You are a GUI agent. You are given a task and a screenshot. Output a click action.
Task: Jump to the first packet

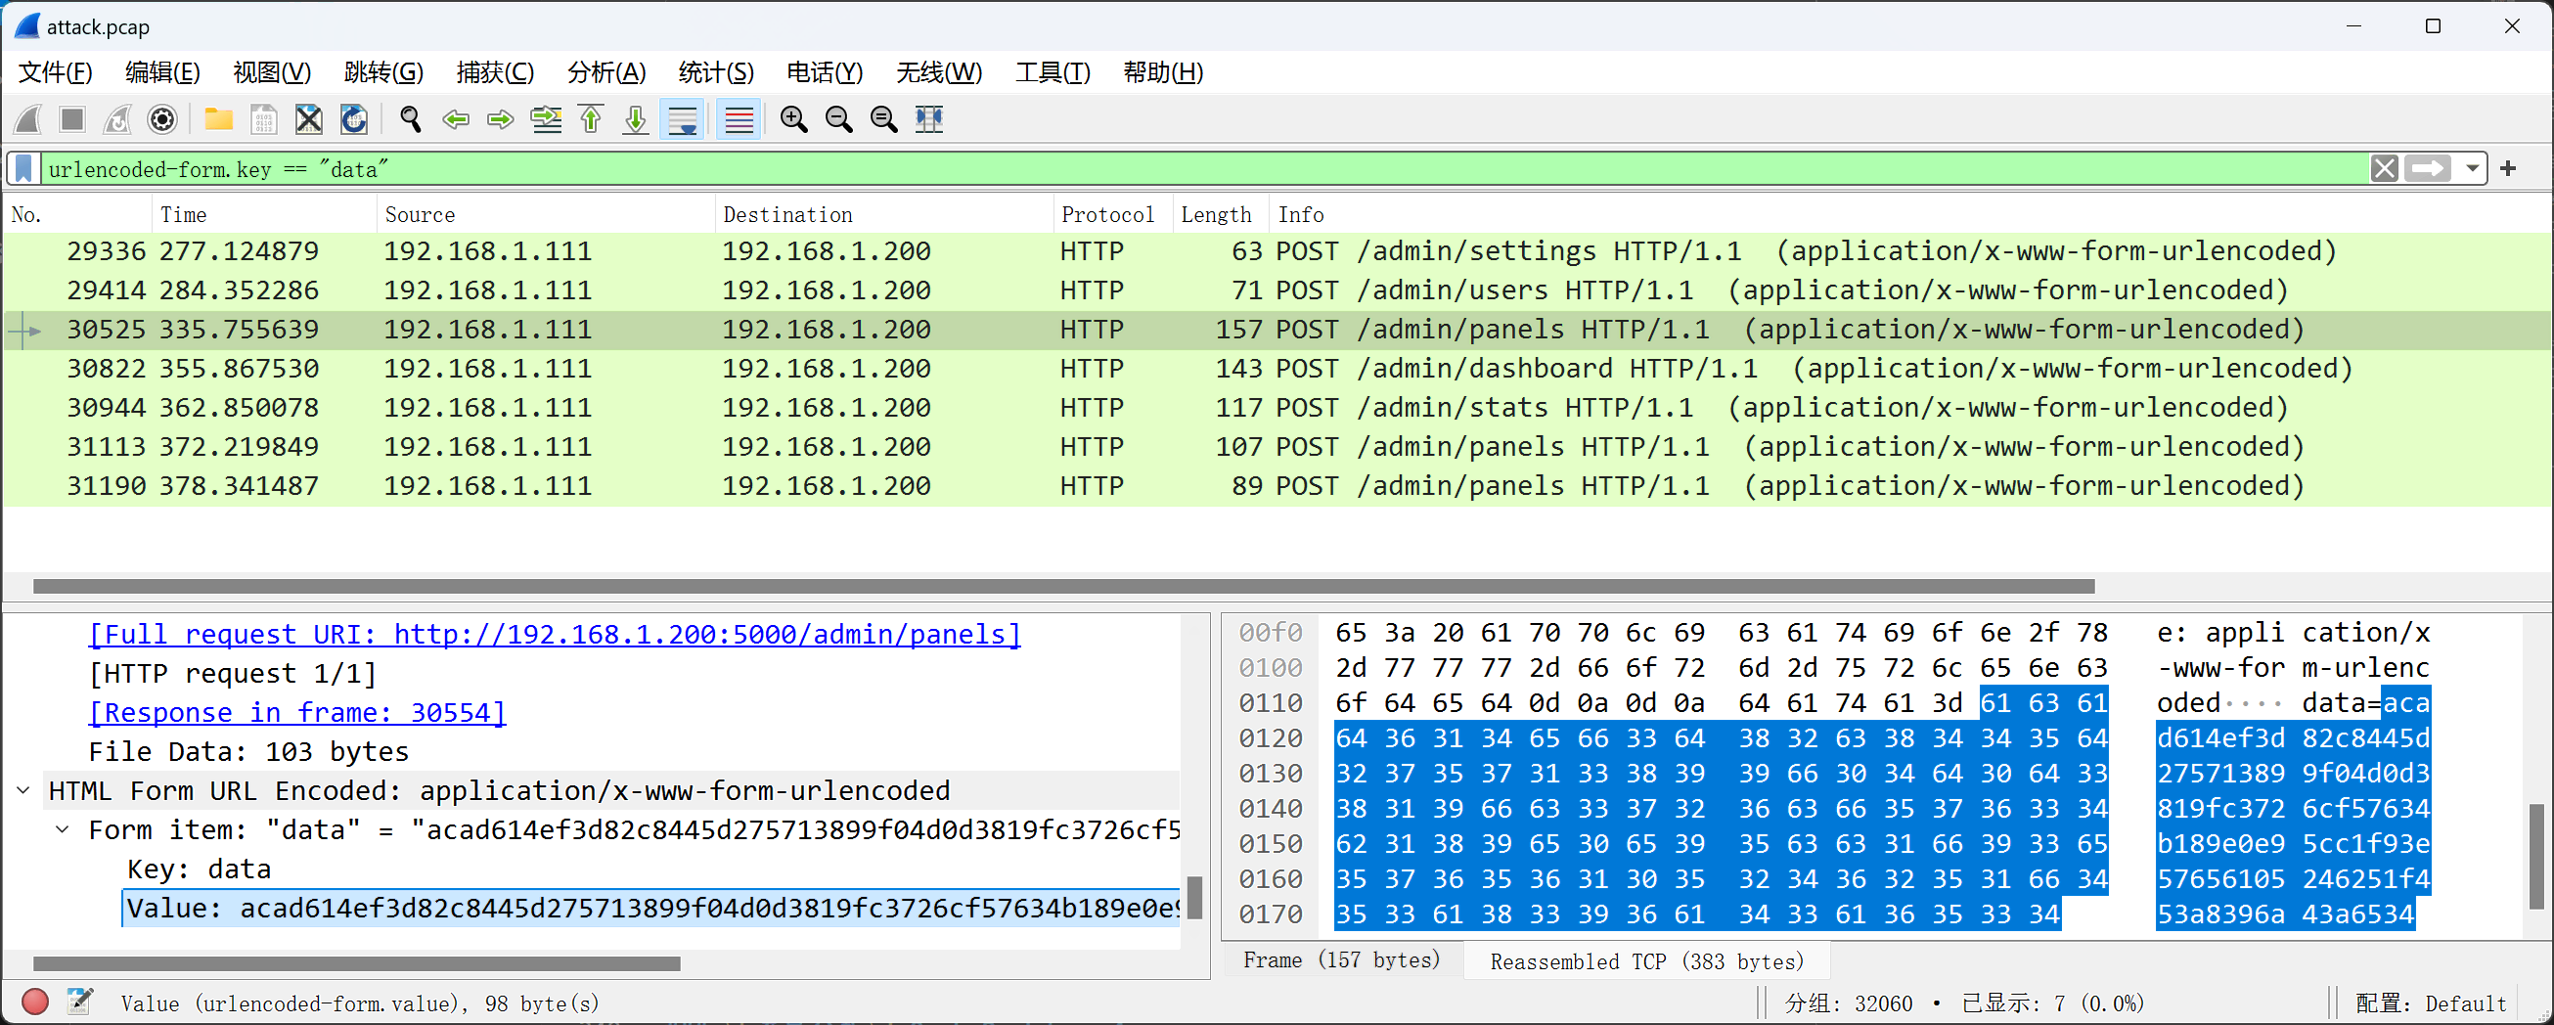tap(591, 120)
